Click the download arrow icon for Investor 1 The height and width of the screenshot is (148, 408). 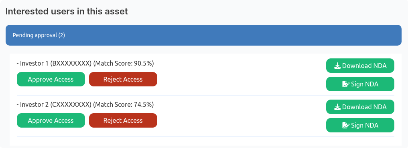(x=337, y=66)
